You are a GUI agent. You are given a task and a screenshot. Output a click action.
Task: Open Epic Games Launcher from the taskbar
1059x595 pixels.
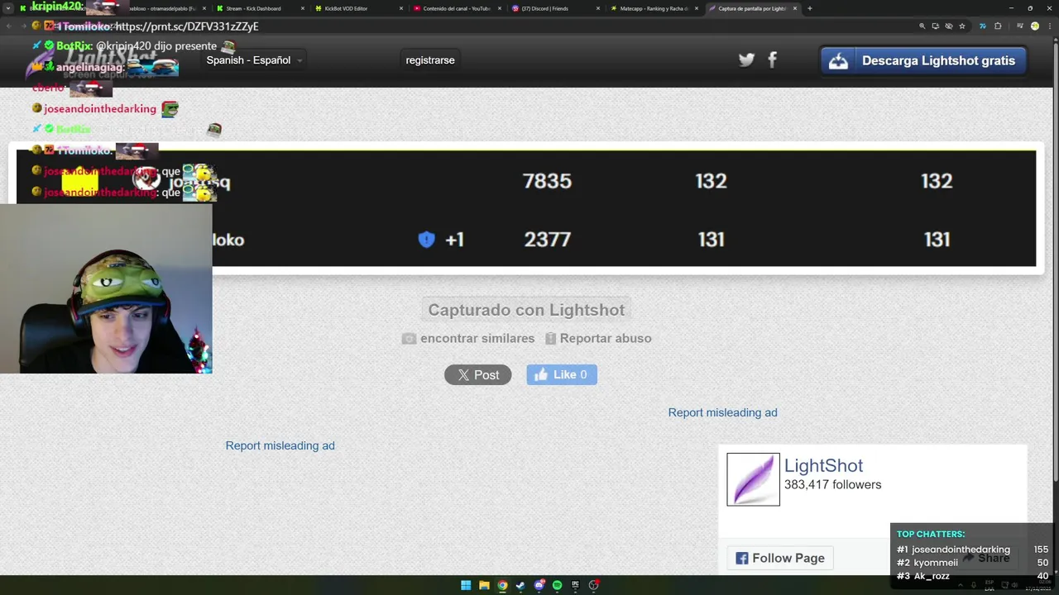point(575,585)
